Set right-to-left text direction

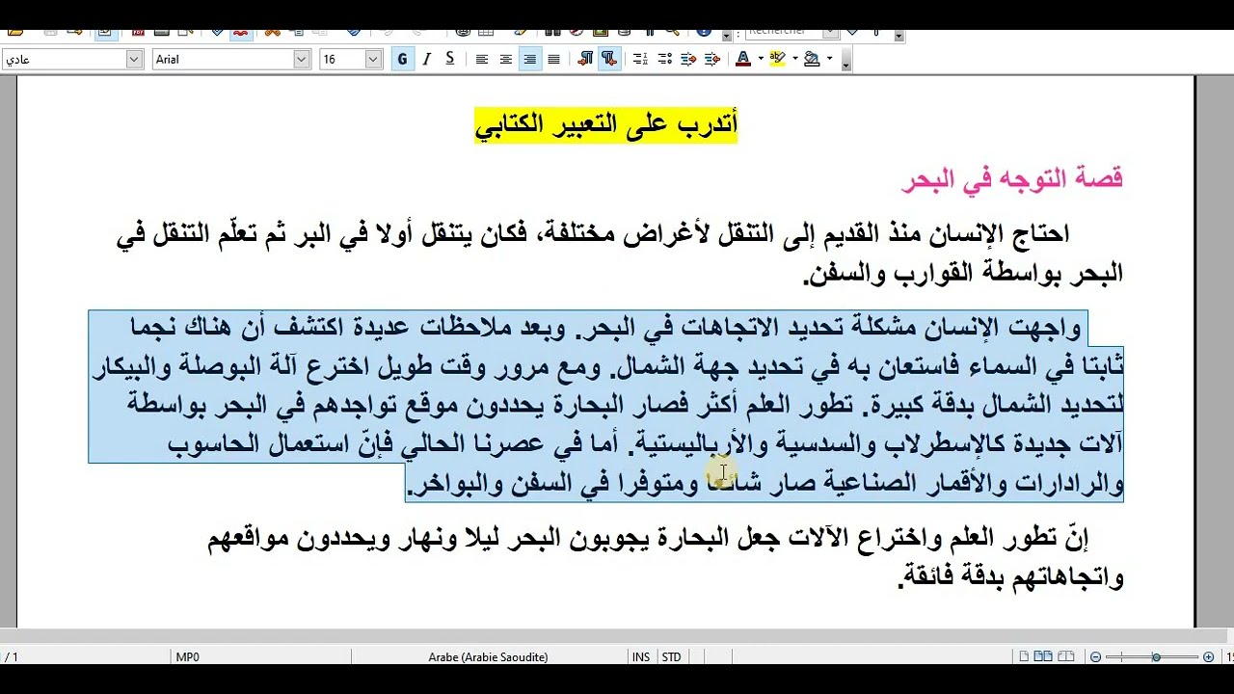[608, 59]
